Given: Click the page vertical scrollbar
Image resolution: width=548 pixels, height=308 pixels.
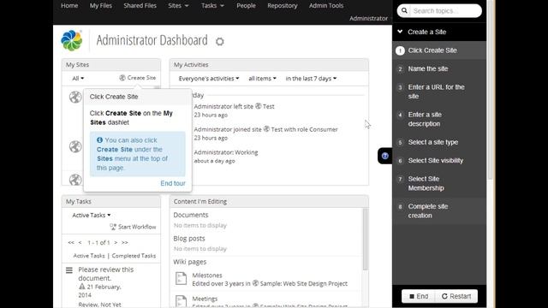Looking at the screenshot, I should [x=491, y=91].
